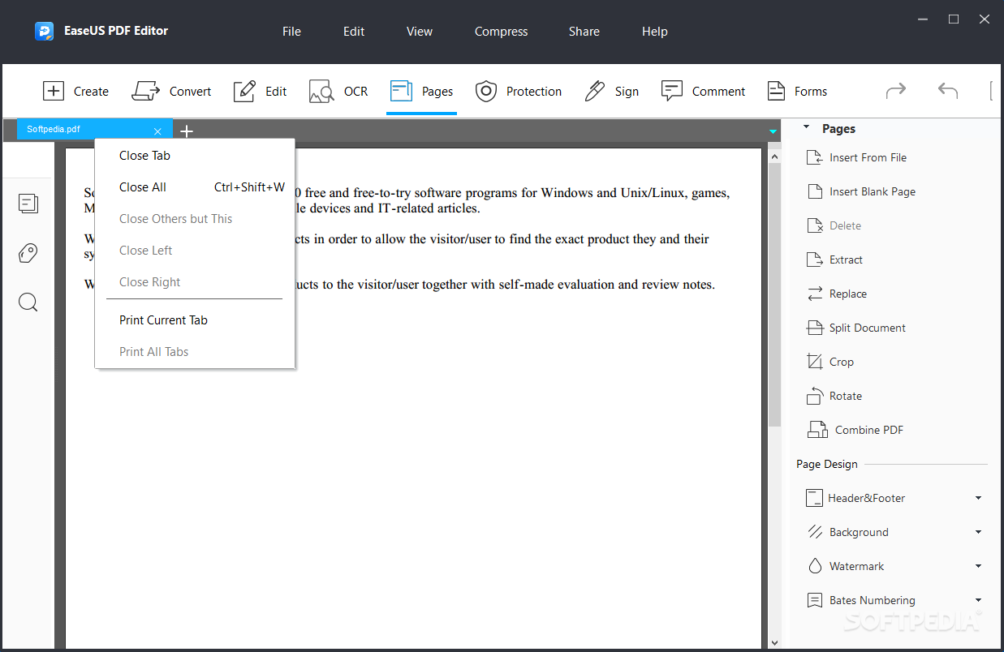The image size is (1004, 652).
Task: Click Split Document option
Action: pyautogui.click(x=856, y=328)
